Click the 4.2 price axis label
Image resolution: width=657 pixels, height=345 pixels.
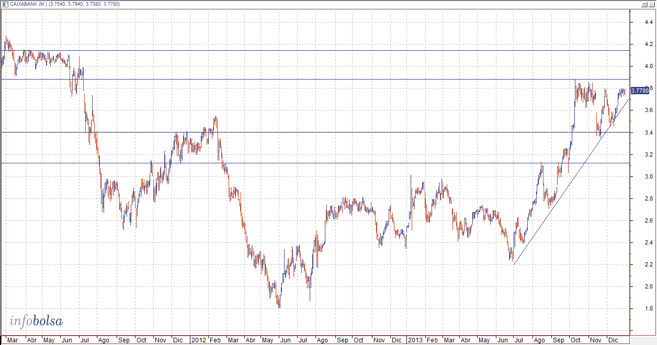(648, 44)
